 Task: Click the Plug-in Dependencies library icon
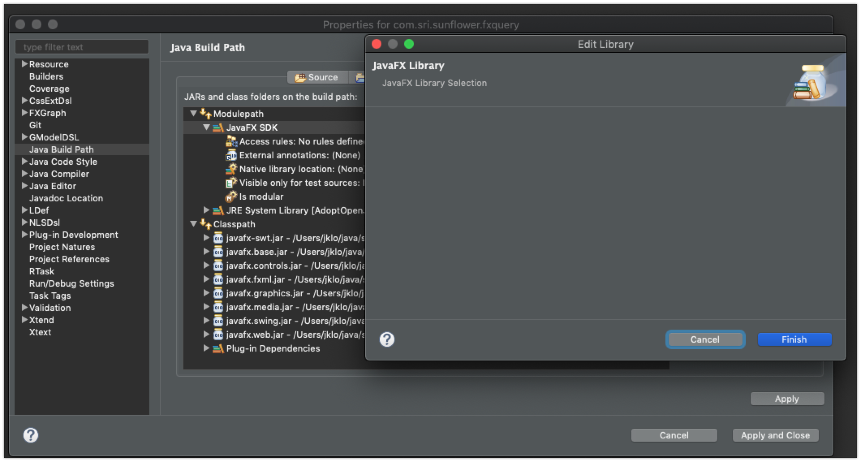pyautogui.click(x=218, y=349)
